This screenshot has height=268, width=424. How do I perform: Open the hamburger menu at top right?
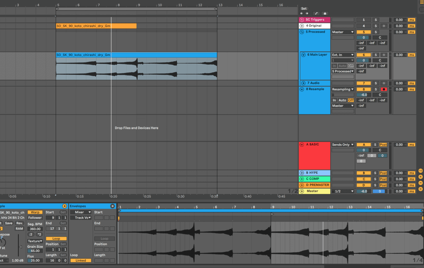421,2
